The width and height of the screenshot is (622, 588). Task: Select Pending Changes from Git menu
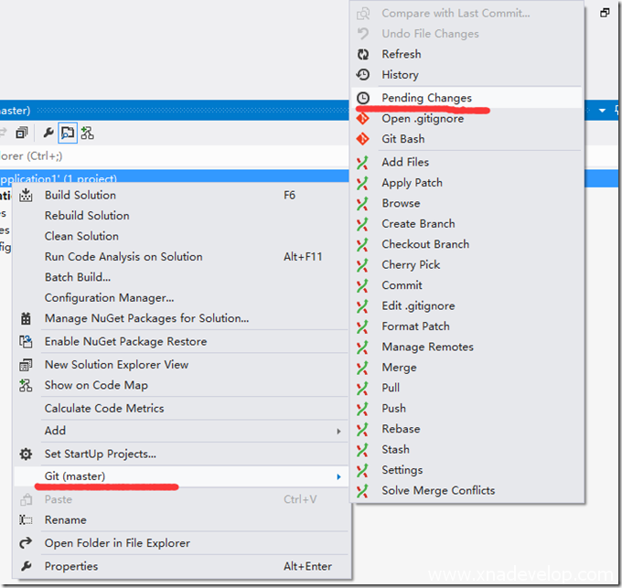pyautogui.click(x=426, y=98)
